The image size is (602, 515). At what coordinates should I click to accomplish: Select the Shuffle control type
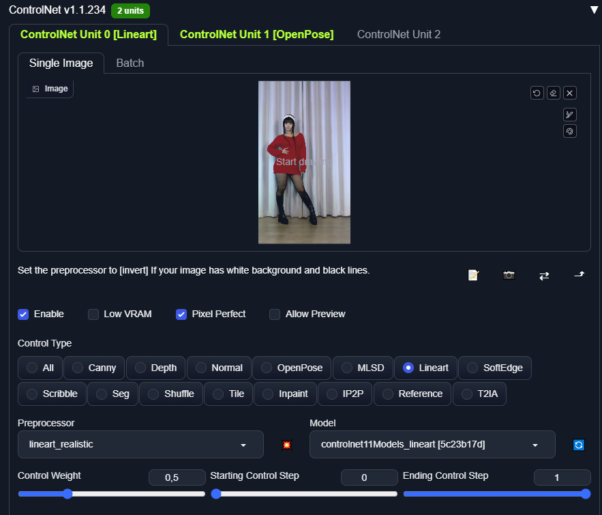[x=171, y=394]
